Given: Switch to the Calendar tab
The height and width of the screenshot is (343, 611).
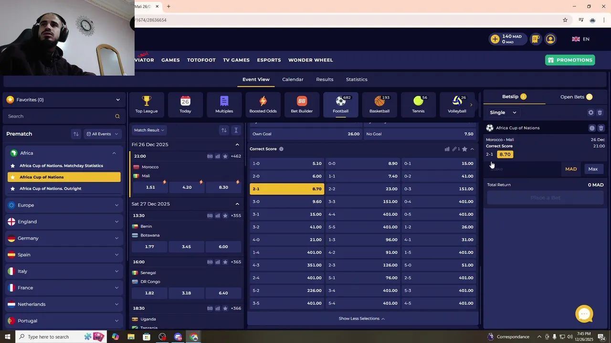Looking at the screenshot, I should [293, 80].
